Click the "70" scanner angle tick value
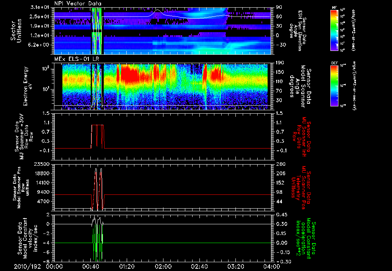The height and width of the screenshot is (271, 392). [279, 91]
